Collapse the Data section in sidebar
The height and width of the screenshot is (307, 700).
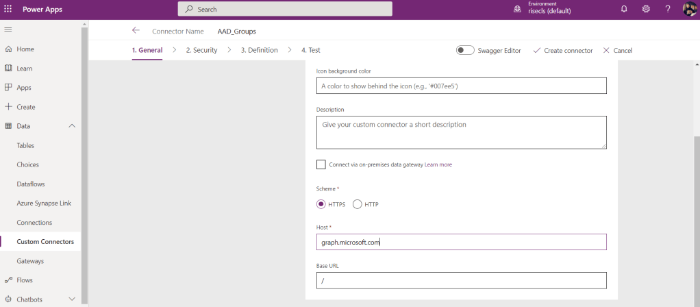72,126
